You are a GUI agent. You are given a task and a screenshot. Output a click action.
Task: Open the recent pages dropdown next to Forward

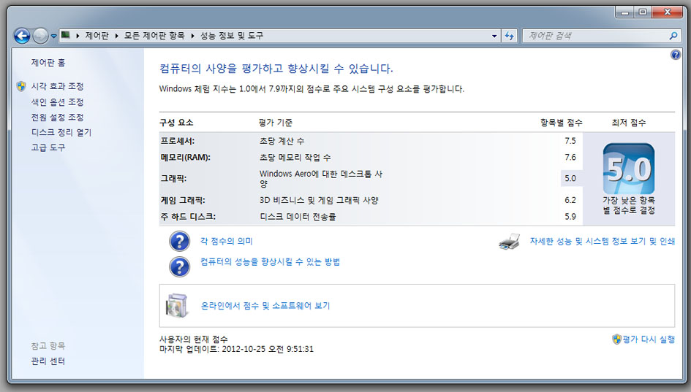[x=53, y=36]
